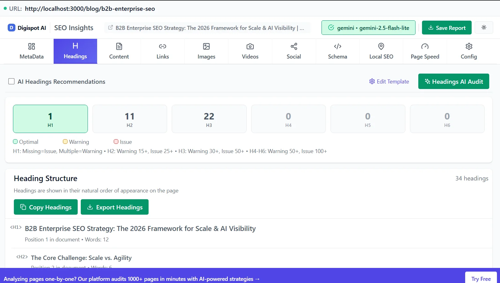Click the Config gear icon
The width and height of the screenshot is (500, 283).
click(469, 46)
